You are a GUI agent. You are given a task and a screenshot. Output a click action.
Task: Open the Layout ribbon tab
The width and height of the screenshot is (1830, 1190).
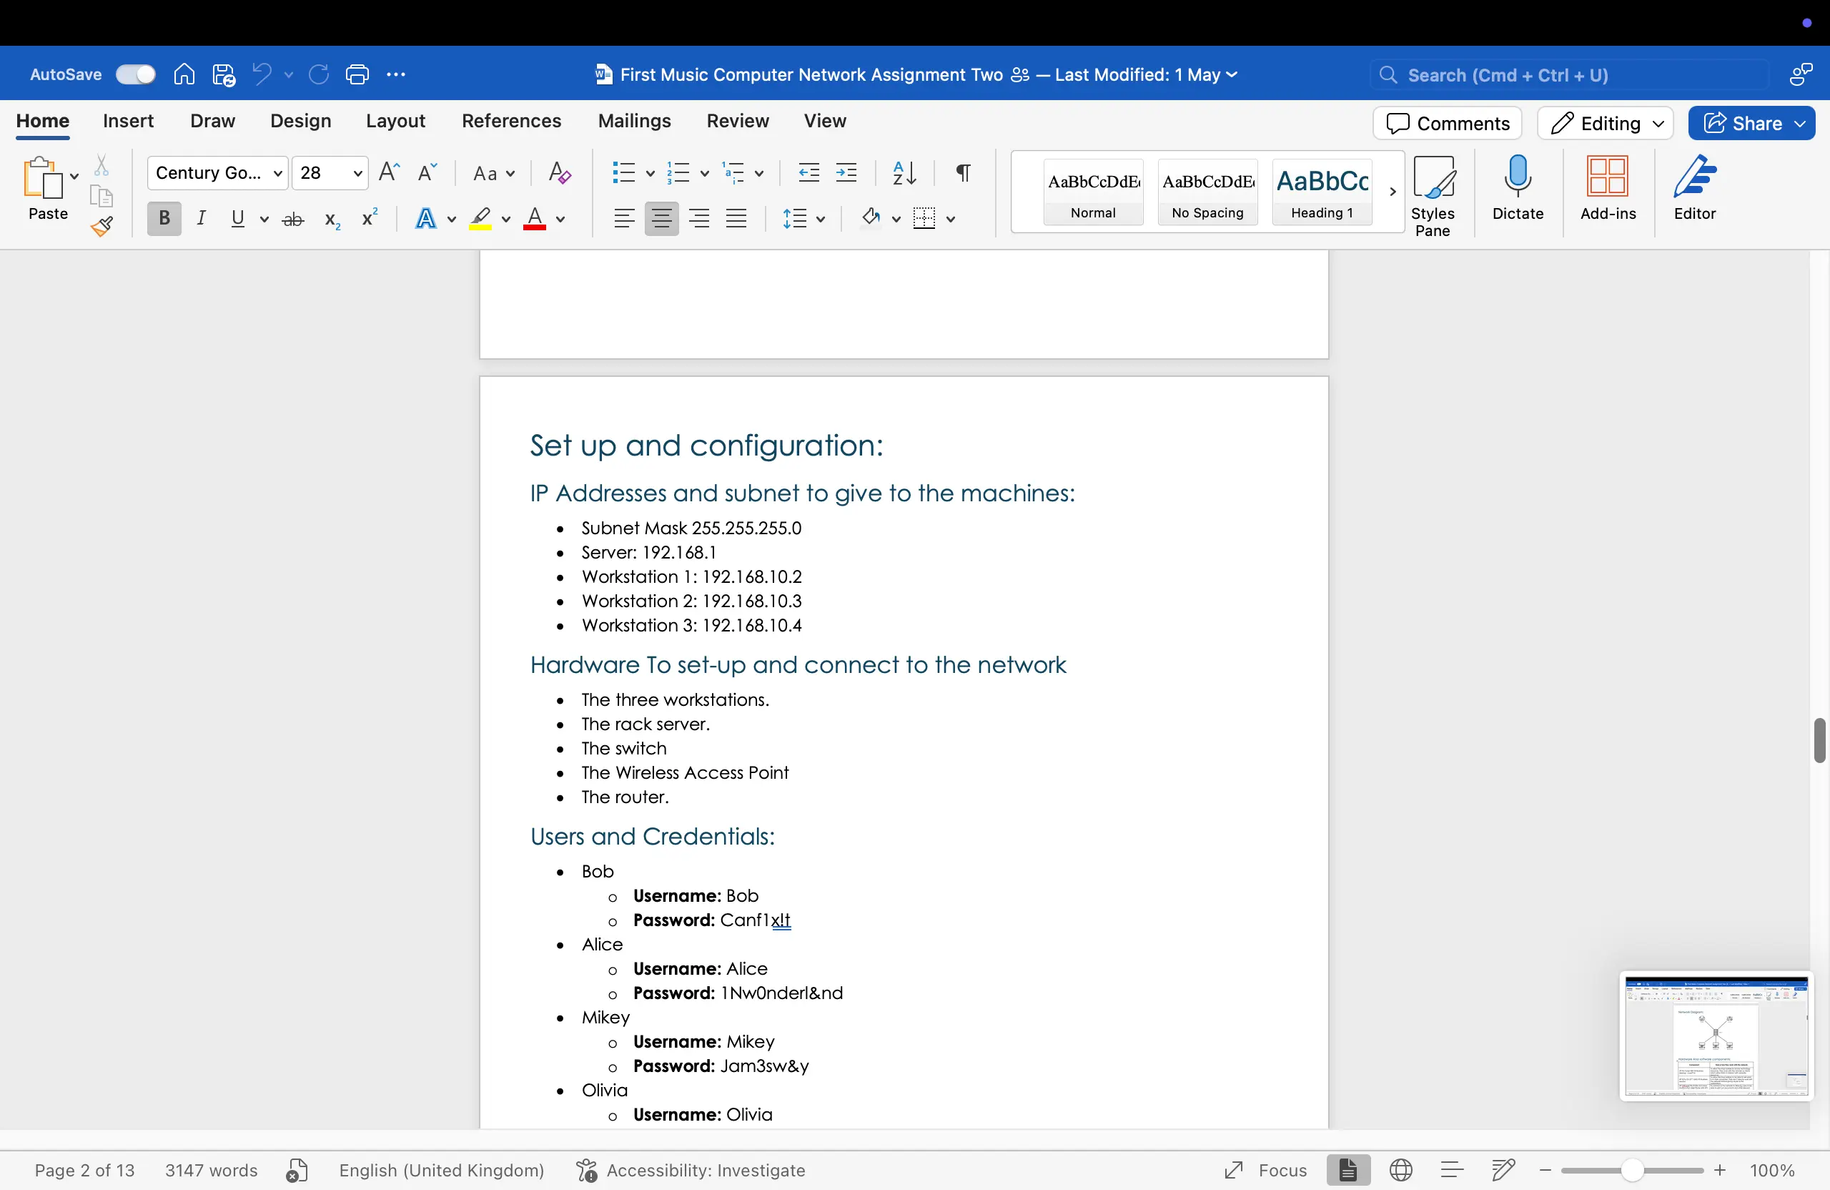(395, 122)
